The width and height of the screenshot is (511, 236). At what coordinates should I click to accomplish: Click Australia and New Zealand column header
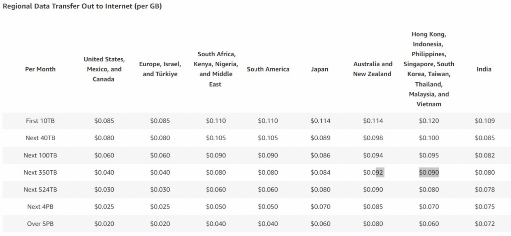click(373, 69)
